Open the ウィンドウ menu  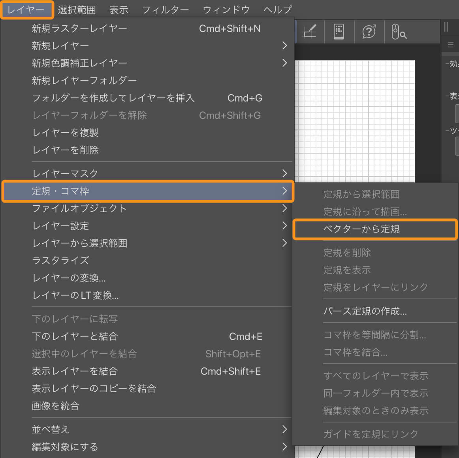[226, 9]
